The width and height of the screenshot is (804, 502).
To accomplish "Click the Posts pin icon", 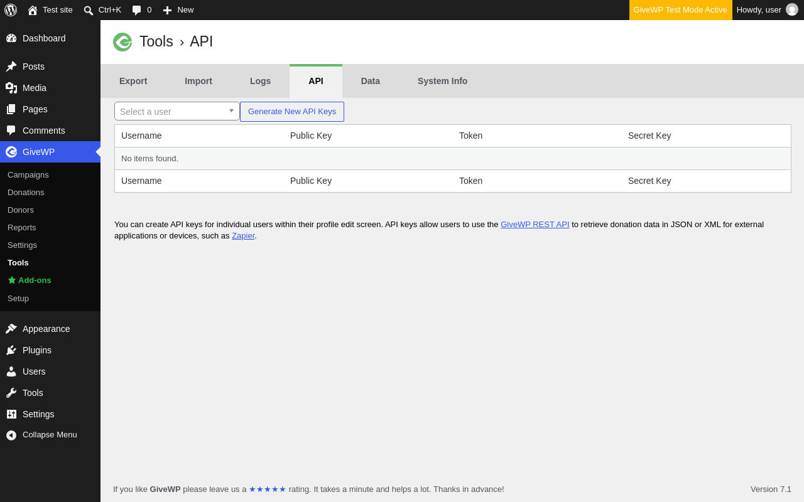I will pos(11,67).
